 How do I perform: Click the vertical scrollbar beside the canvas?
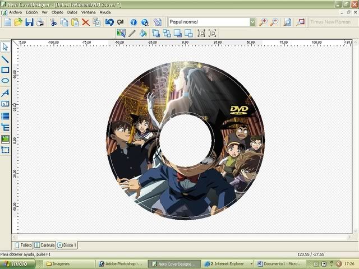click(x=355, y=137)
